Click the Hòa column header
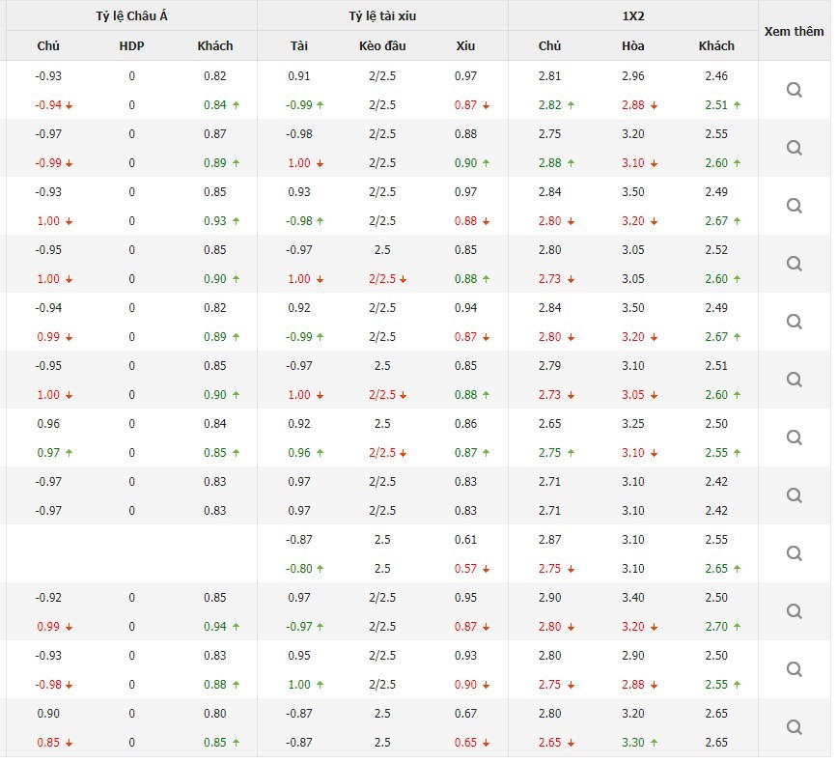This screenshot has width=837, height=763. click(x=633, y=45)
